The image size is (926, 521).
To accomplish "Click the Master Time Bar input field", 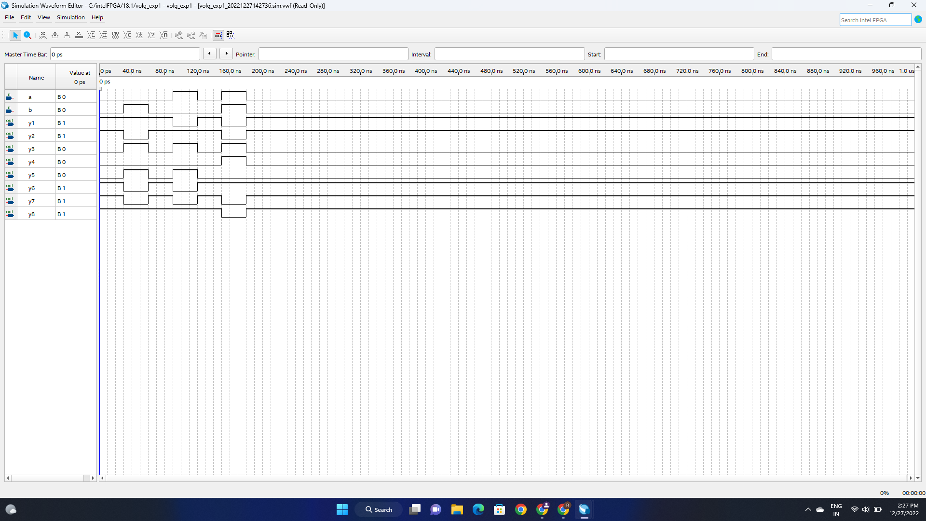I will tap(125, 54).
